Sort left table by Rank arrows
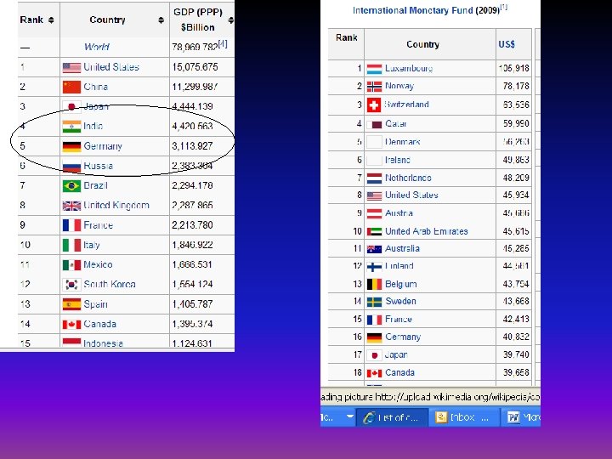 tap(51, 20)
